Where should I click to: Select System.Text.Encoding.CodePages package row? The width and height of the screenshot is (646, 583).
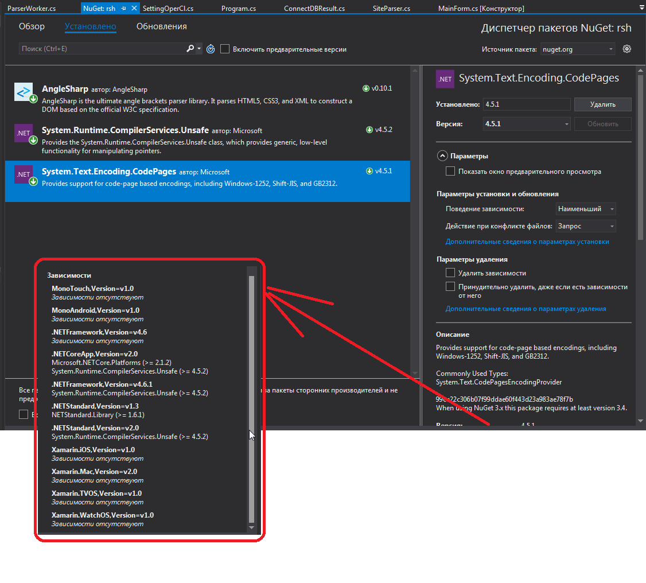click(207, 181)
